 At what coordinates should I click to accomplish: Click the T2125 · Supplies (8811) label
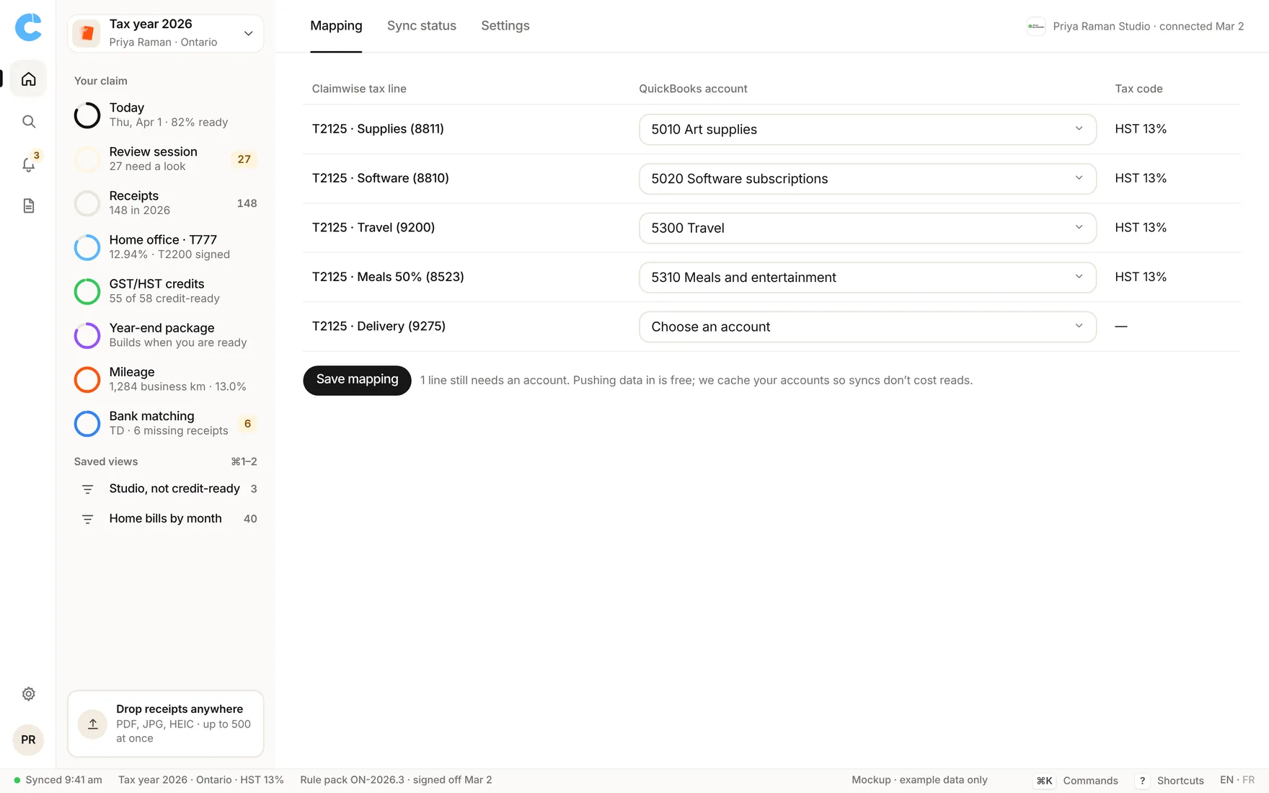click(x=378, y=129)
